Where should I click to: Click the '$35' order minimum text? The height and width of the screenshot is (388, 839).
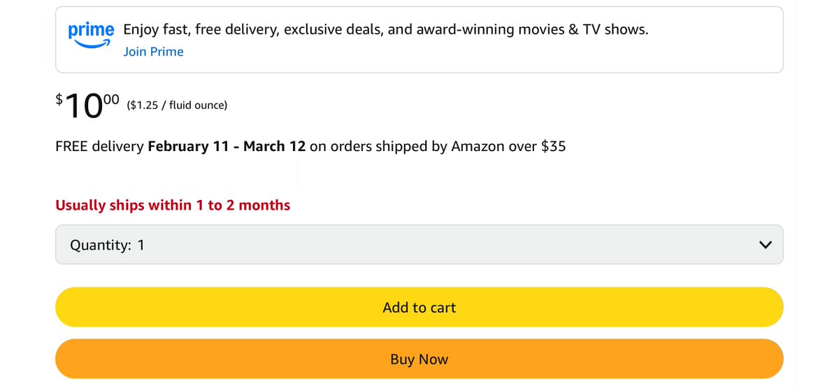(553, 147)
